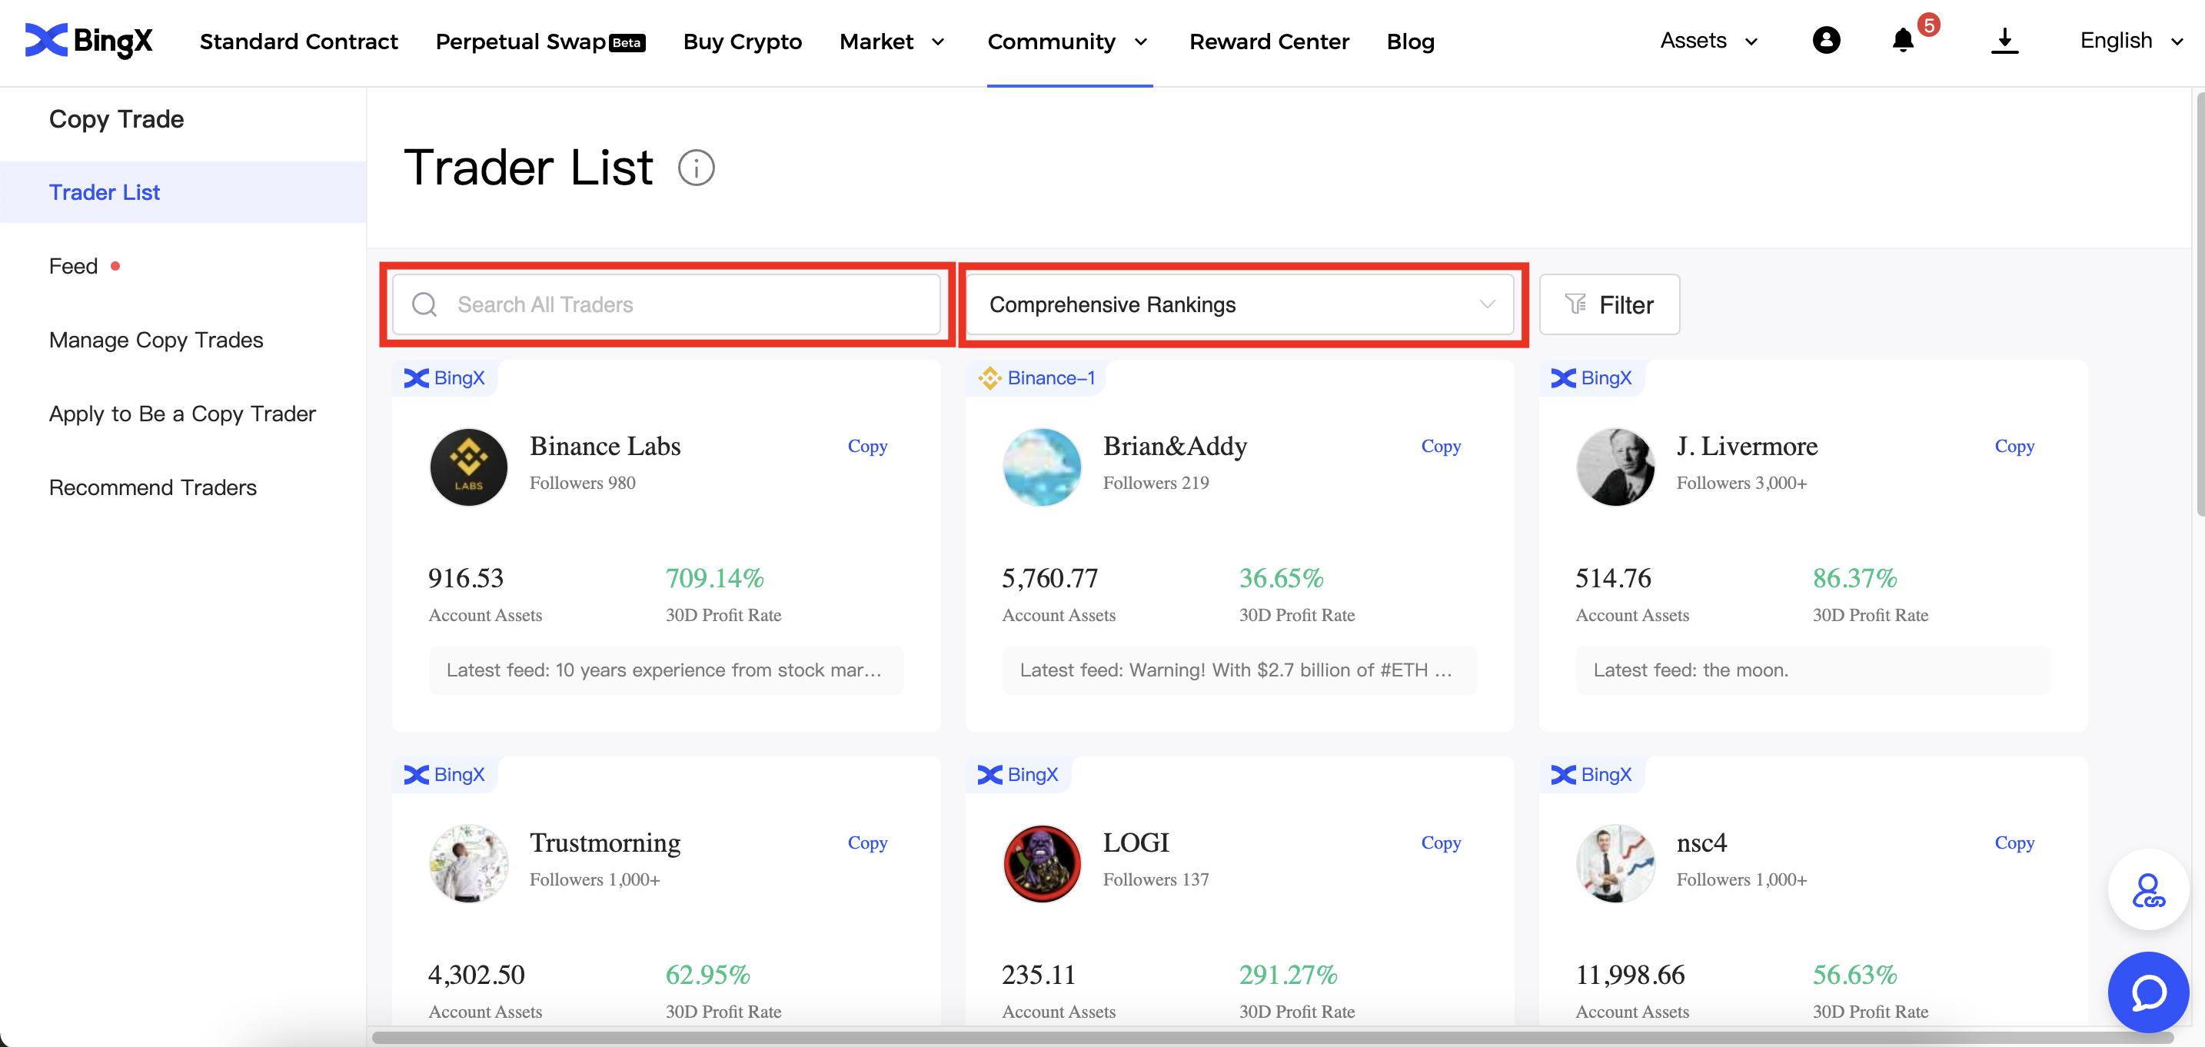Click the download app icon
Viewport: 2205px width, 1047px height.
click(2004, 40)
